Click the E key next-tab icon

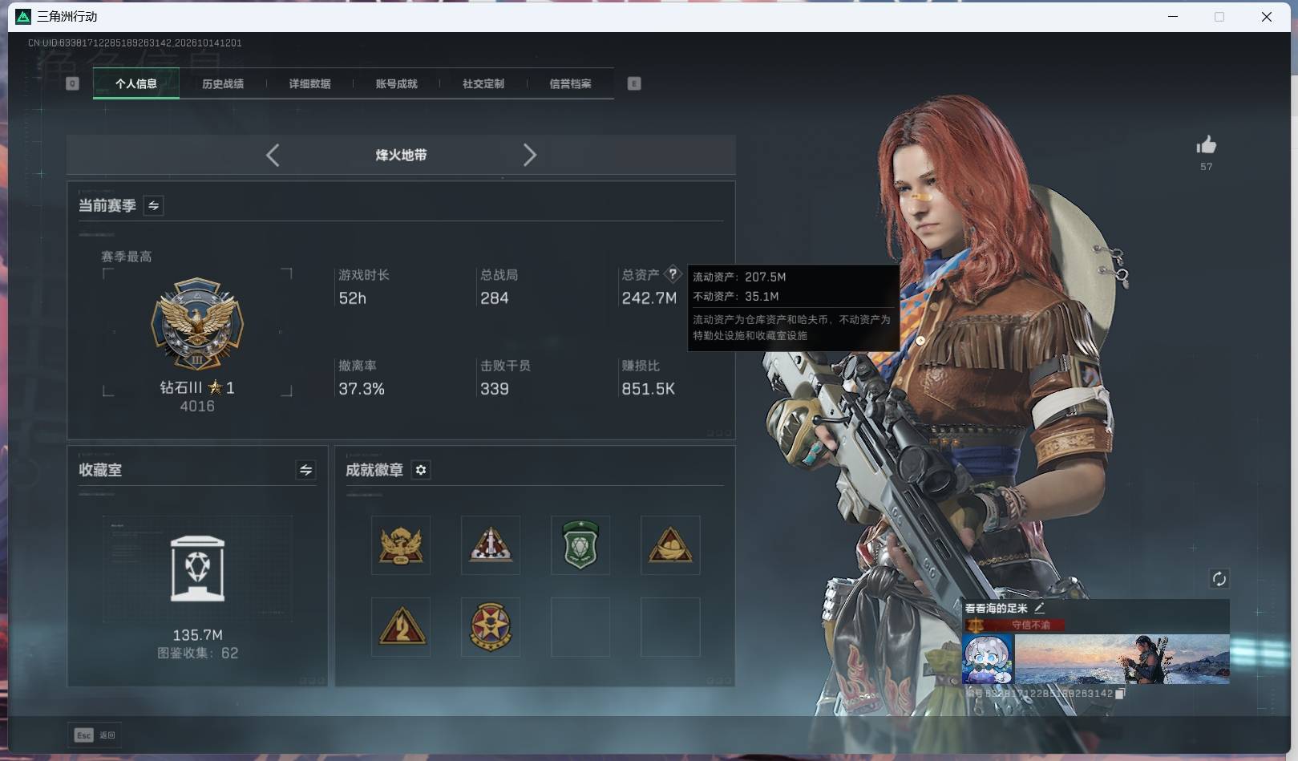tap(634, 83)
